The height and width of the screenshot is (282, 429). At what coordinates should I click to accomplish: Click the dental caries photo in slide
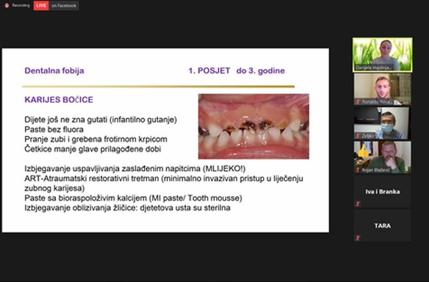click(254, 126)
